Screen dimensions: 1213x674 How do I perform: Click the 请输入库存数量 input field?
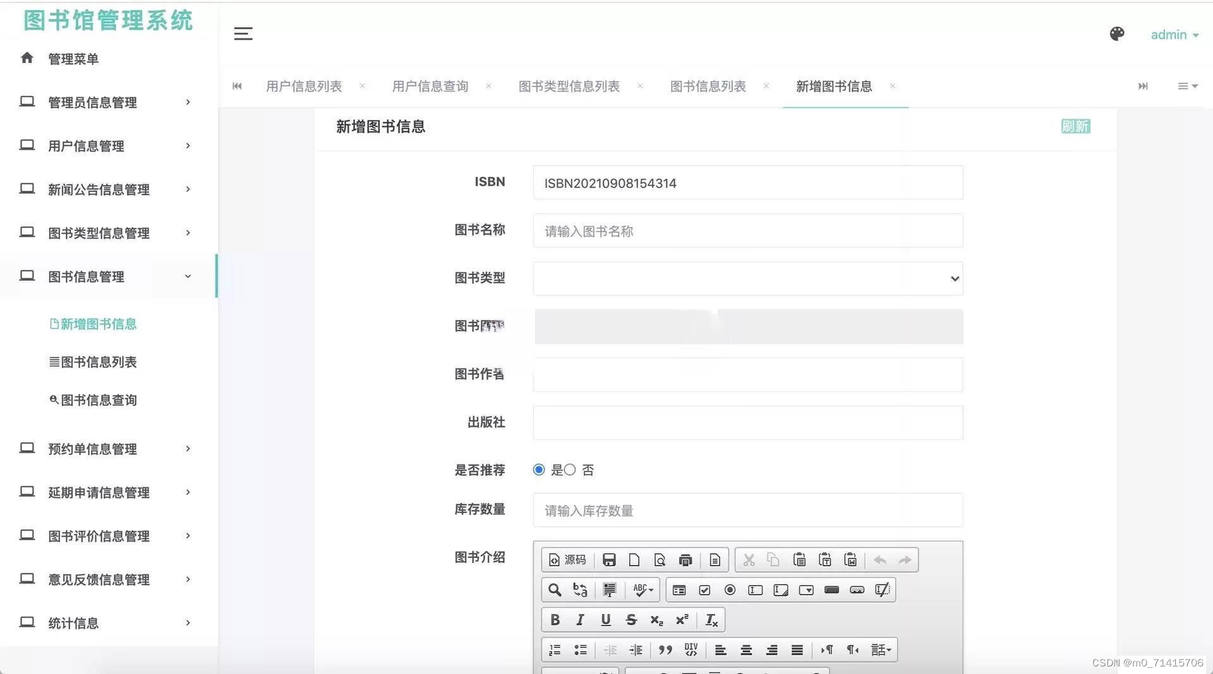point(747,510)
